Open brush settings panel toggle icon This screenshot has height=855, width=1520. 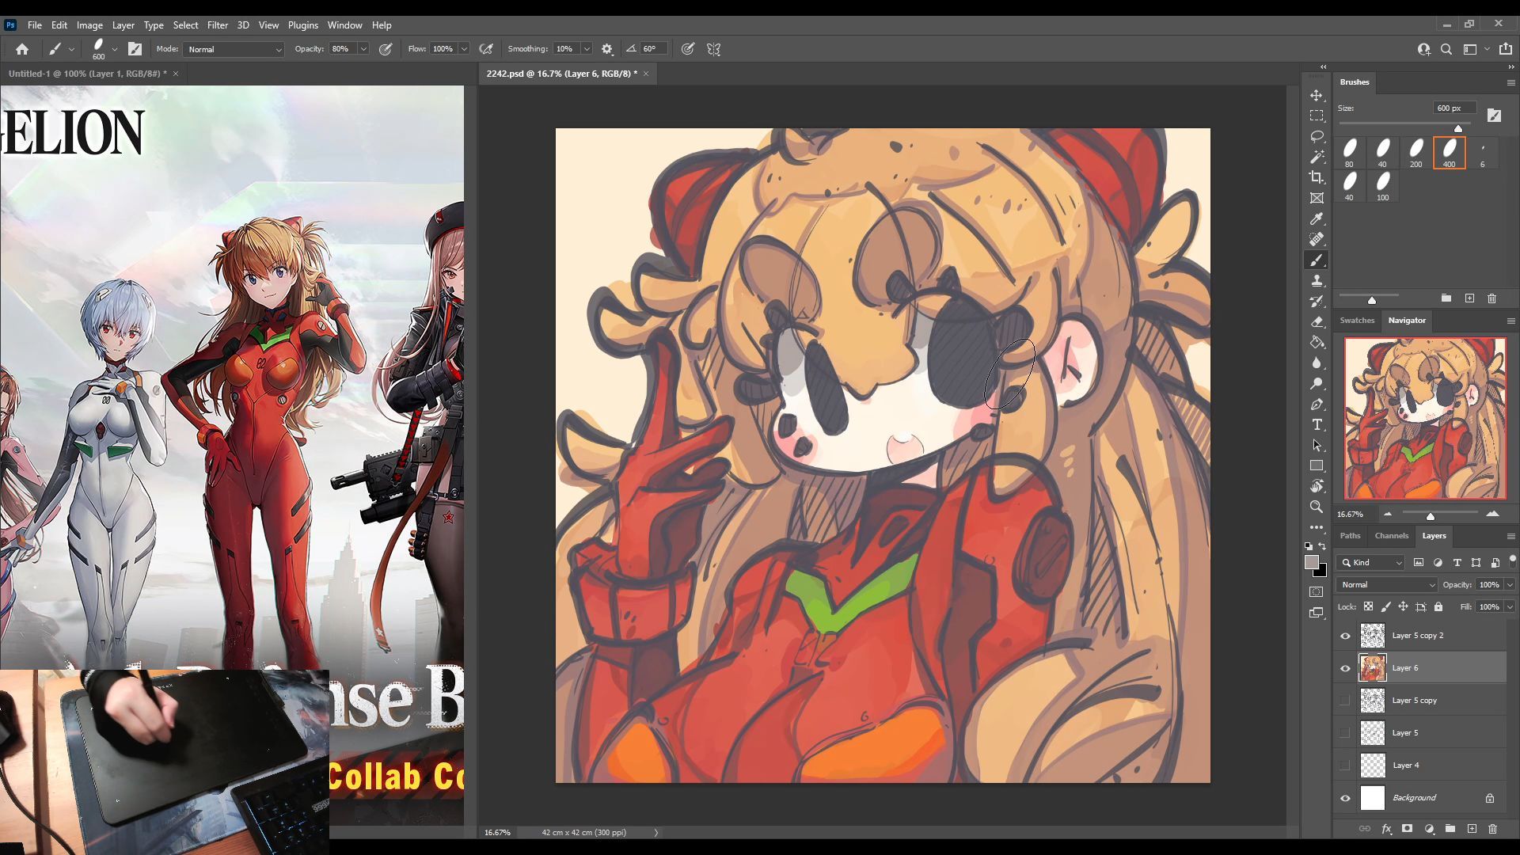click(x=135, y=49)
